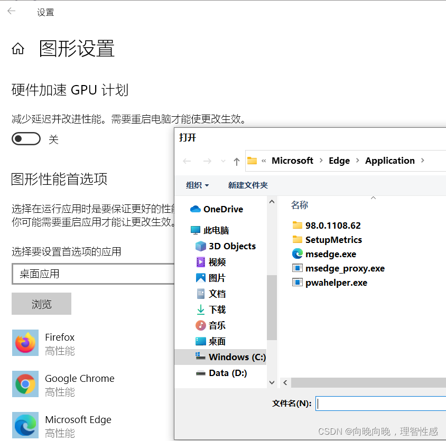
Task: Select the msedge.exe file
Action: pyautogui.click(x=324, y=254)
